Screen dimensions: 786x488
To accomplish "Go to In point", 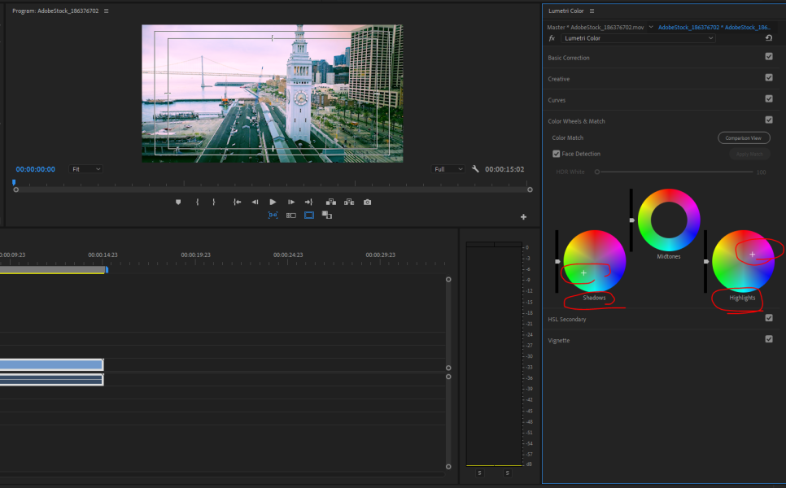I will [237, 202].
